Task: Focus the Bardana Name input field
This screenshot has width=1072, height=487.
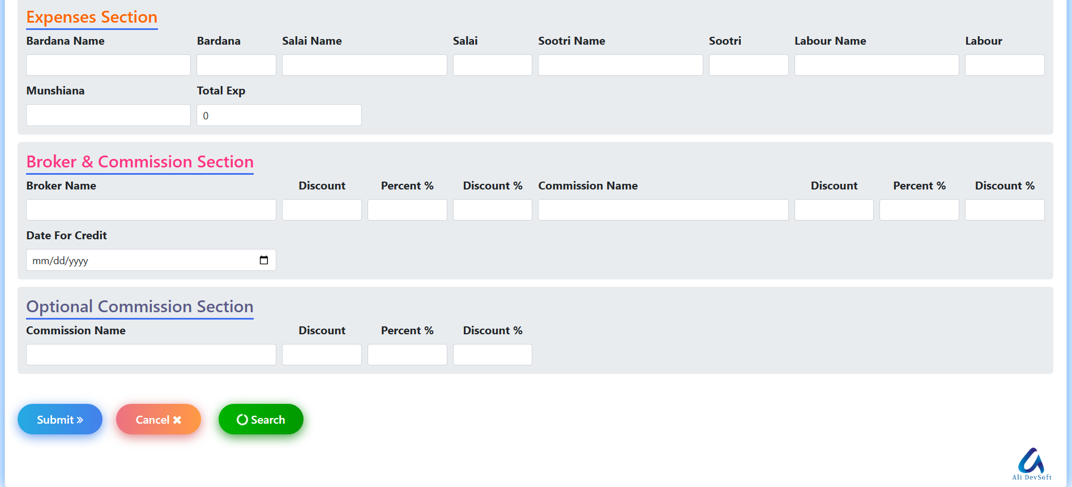Action: pos(108,65)
